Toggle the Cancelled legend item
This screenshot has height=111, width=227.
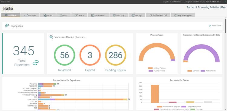[x=197, y=109]
